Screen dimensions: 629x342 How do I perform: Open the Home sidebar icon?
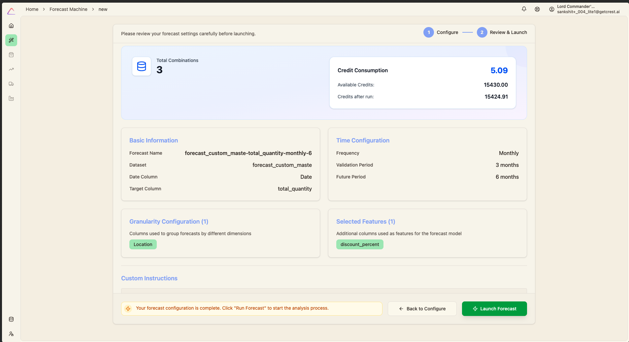11,26
